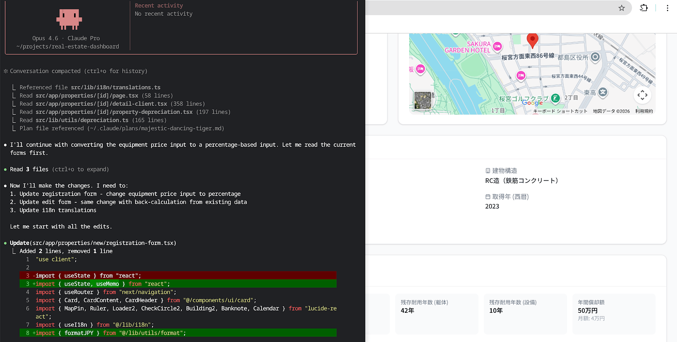Bookmark this page with the star icon
The height and width of the screenshot is (342, 677).
click(x=621, y=8)
